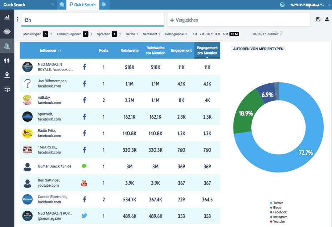Select the 7 d time range
This screenshot has height=227, width=332.
(202, 34)
